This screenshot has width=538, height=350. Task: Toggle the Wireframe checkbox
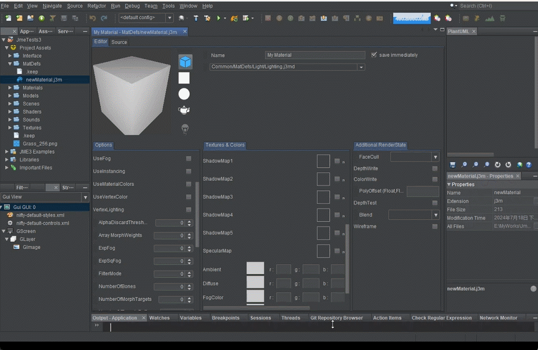click(x=435, y=227)
